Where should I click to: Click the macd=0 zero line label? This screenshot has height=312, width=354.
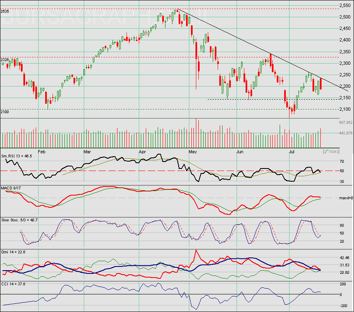coord(346,198)
